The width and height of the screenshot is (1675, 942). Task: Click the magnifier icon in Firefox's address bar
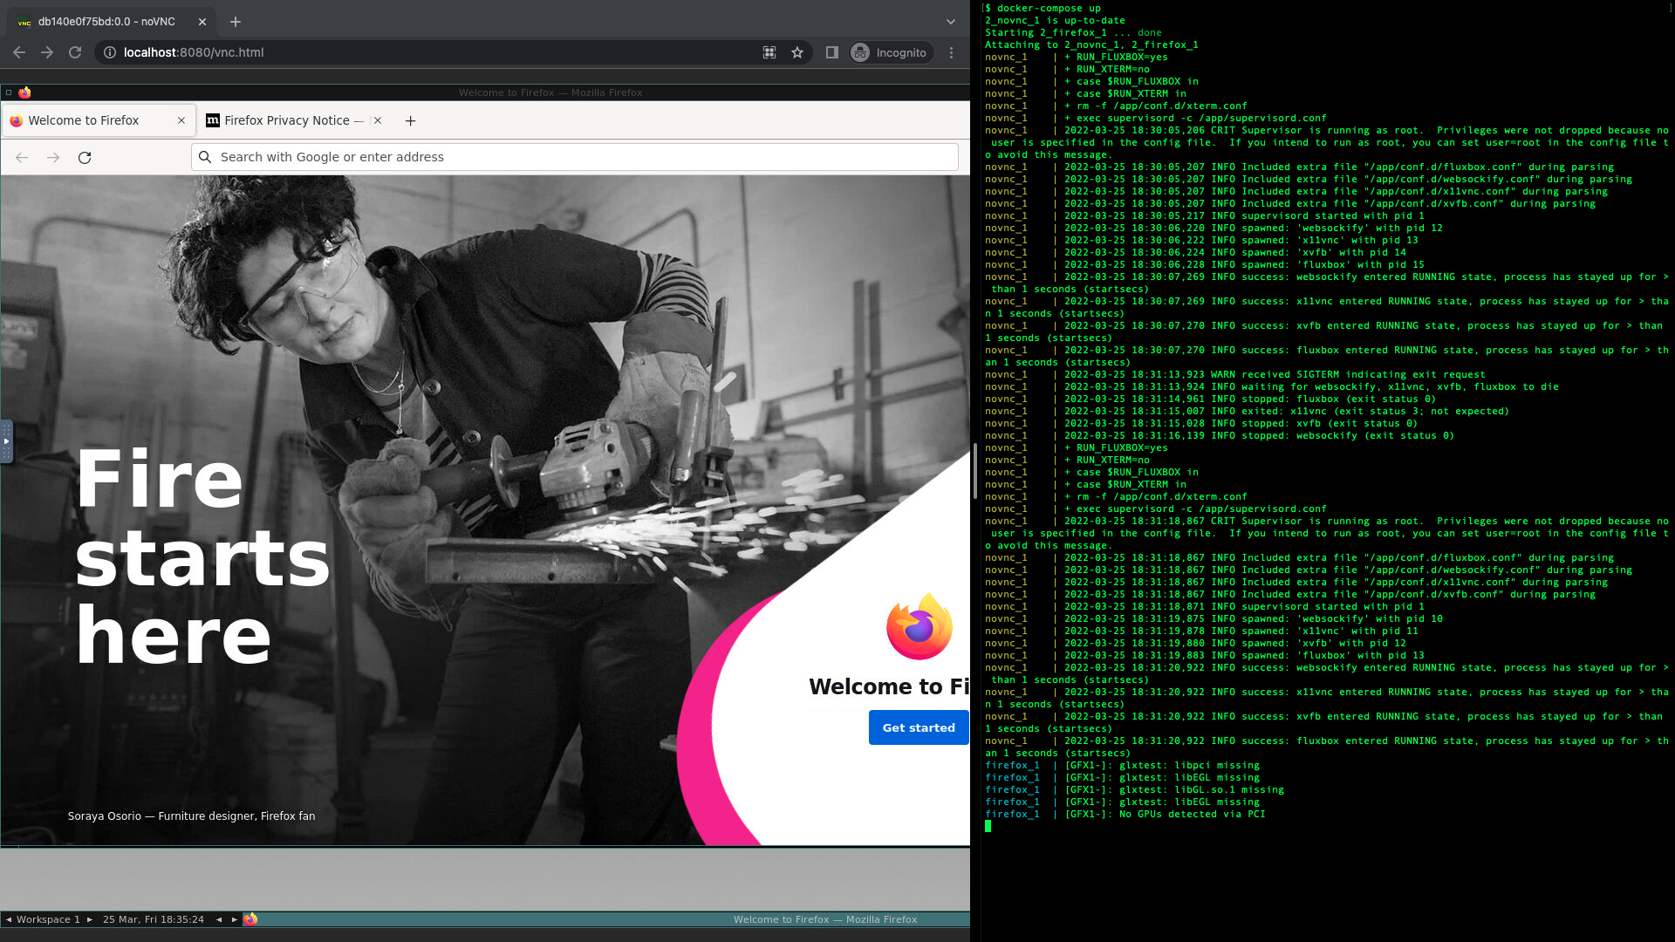coord(205,157)
